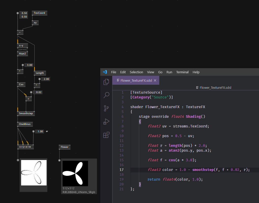Select the Length node

(40, 73)
